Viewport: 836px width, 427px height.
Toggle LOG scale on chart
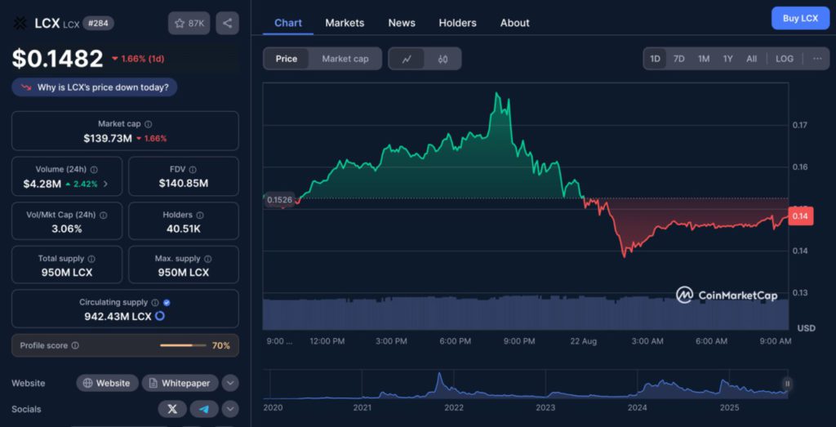click(784, 59)
